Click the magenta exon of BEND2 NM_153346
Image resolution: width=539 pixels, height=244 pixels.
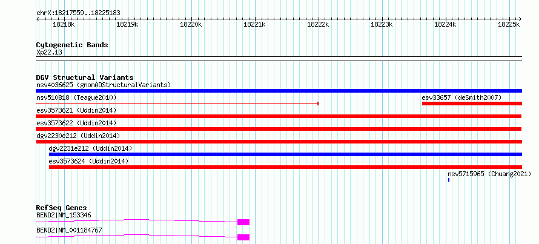point(243,222)
